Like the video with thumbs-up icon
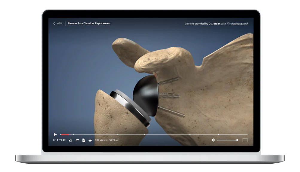The image size is (300, 172). pos(71,140)
